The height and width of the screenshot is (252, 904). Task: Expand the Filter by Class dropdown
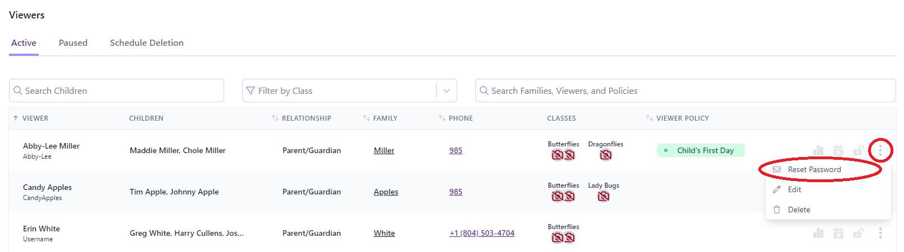[x=447, y=91]
